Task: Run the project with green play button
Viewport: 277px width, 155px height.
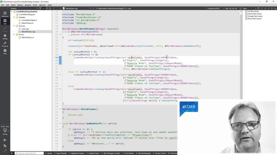Action: (x=5, y=140)
